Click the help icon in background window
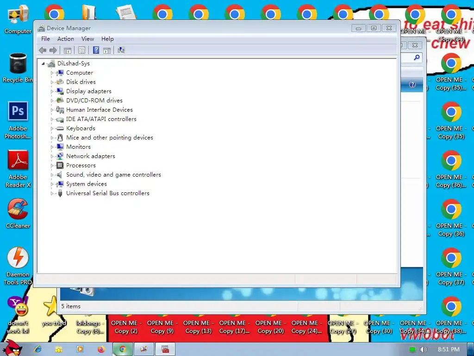The width and height of the screenshot is (474, 356). [x=412, y=84]
